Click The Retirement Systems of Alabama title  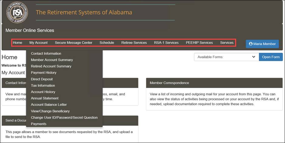(x=84, y=12)
